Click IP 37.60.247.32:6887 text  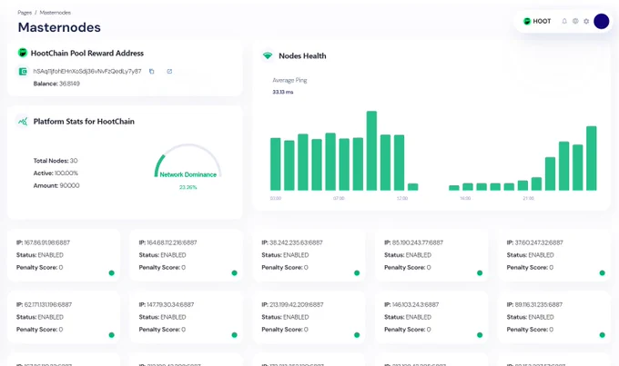(x=539, y=242)
